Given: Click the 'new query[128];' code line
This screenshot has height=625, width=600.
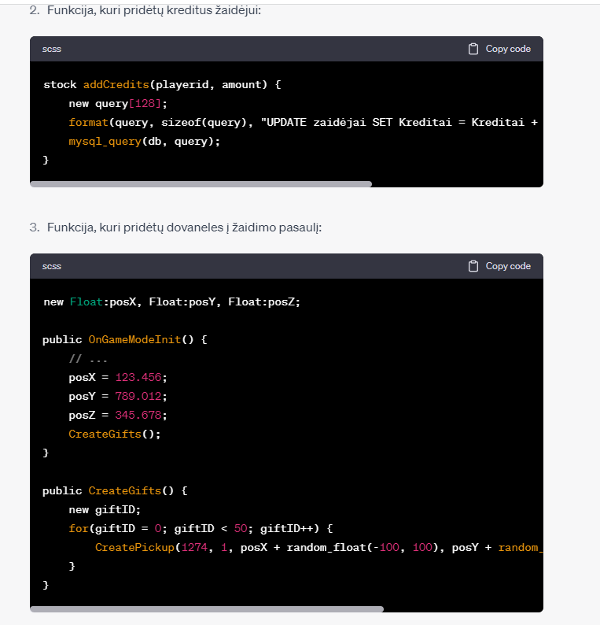Looking at the screenshot, I should (x=118, y=103).
